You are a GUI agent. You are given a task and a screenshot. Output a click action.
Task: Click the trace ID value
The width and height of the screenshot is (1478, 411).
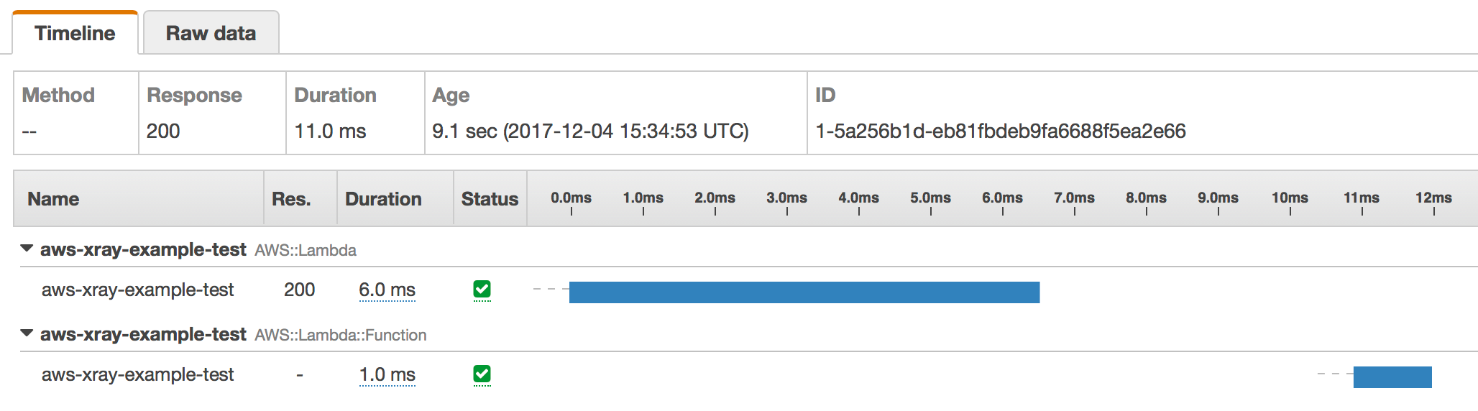click(x=1000, y=131)
